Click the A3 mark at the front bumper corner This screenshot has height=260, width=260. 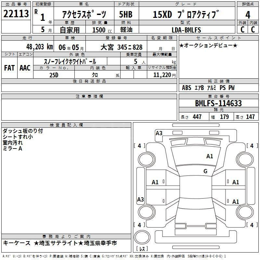coord(159,133)
